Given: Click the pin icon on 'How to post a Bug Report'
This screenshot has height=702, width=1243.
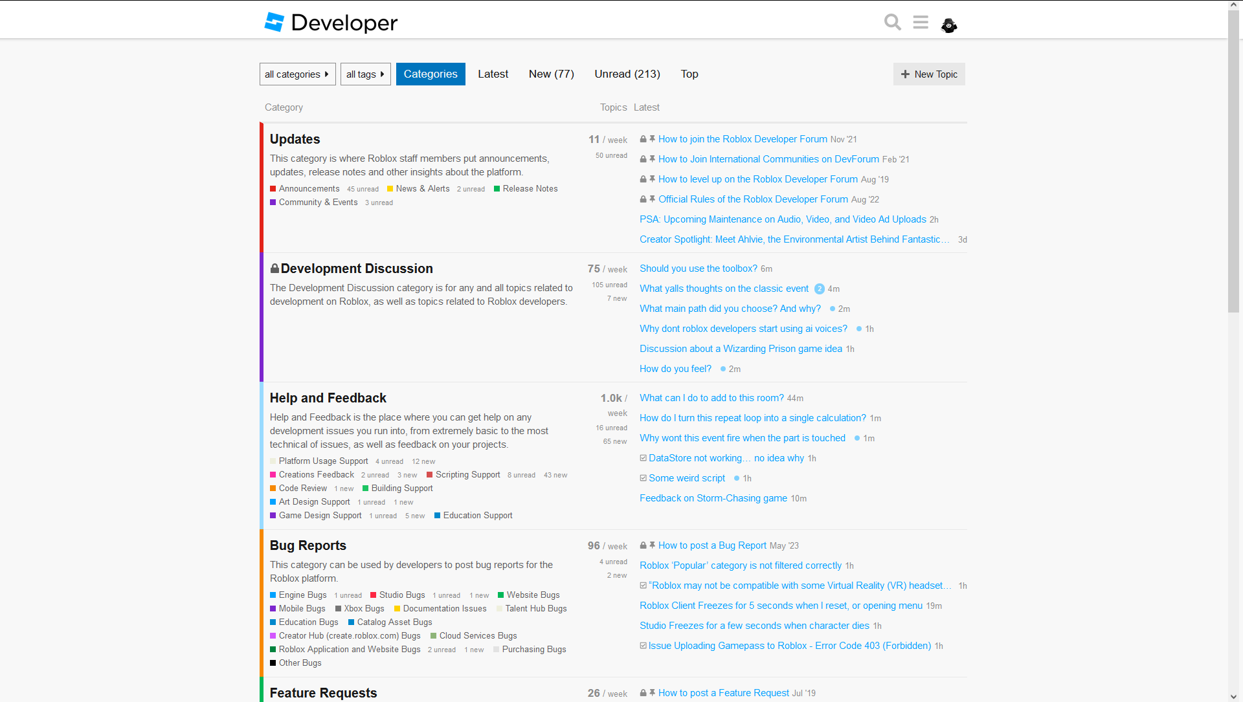Looking at the screenshot, I should click(x=653, y=545).
